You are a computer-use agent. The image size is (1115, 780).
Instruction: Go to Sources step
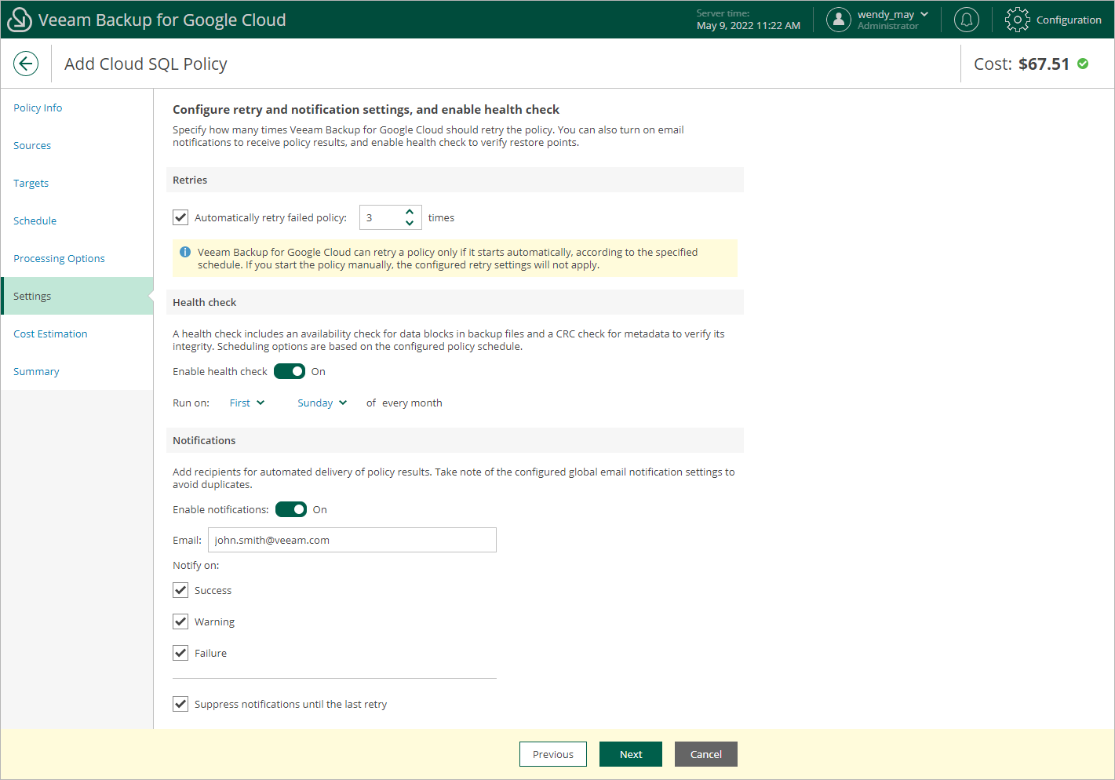click(x=77, y=145)
